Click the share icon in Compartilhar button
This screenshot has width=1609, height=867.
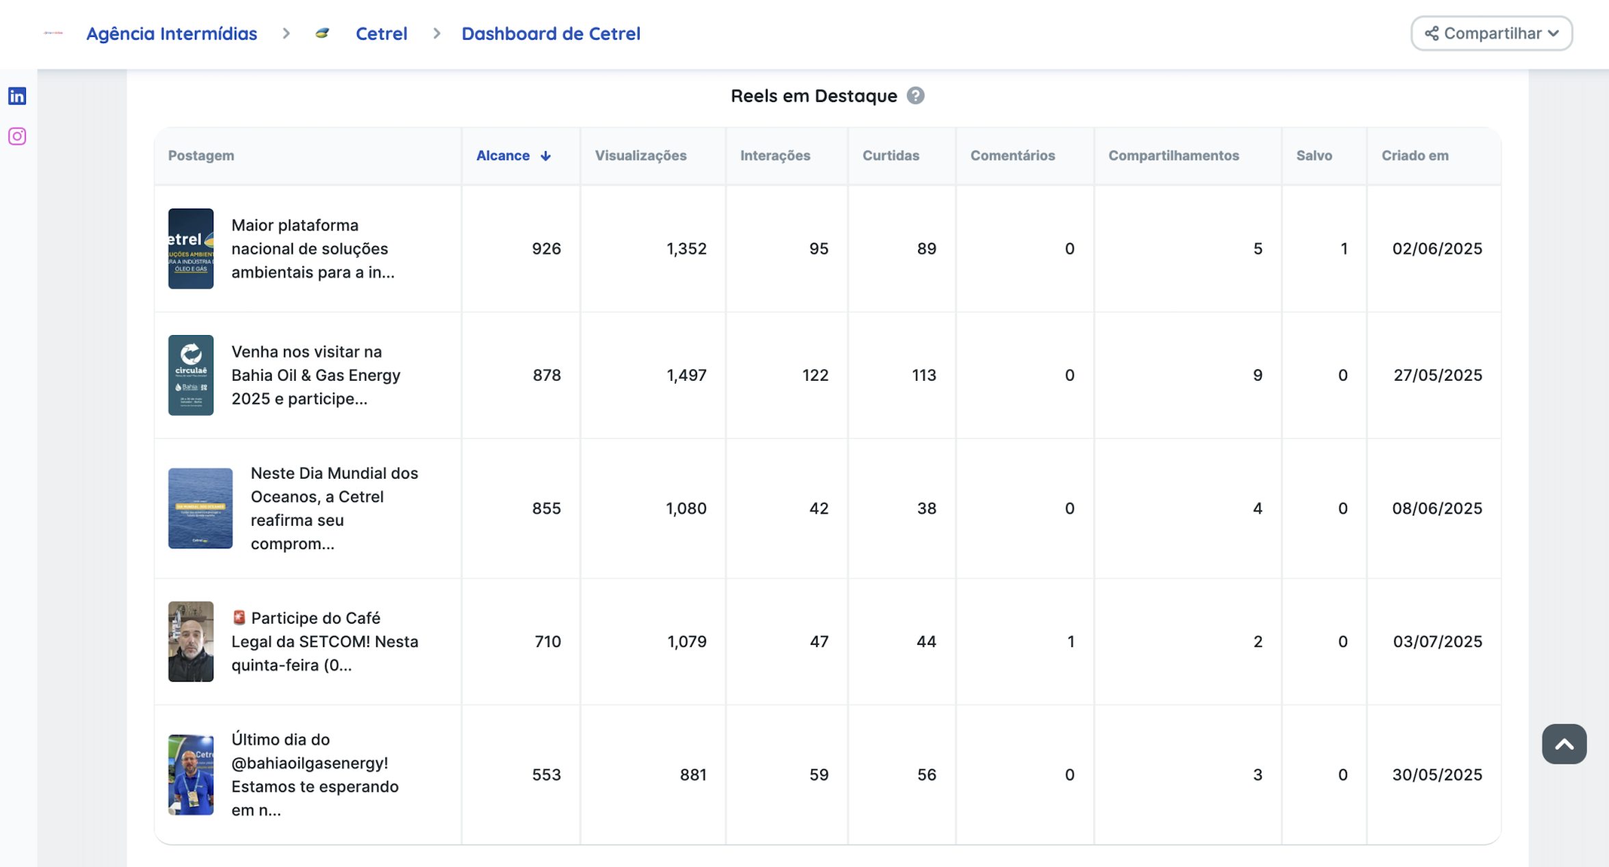1431,34
